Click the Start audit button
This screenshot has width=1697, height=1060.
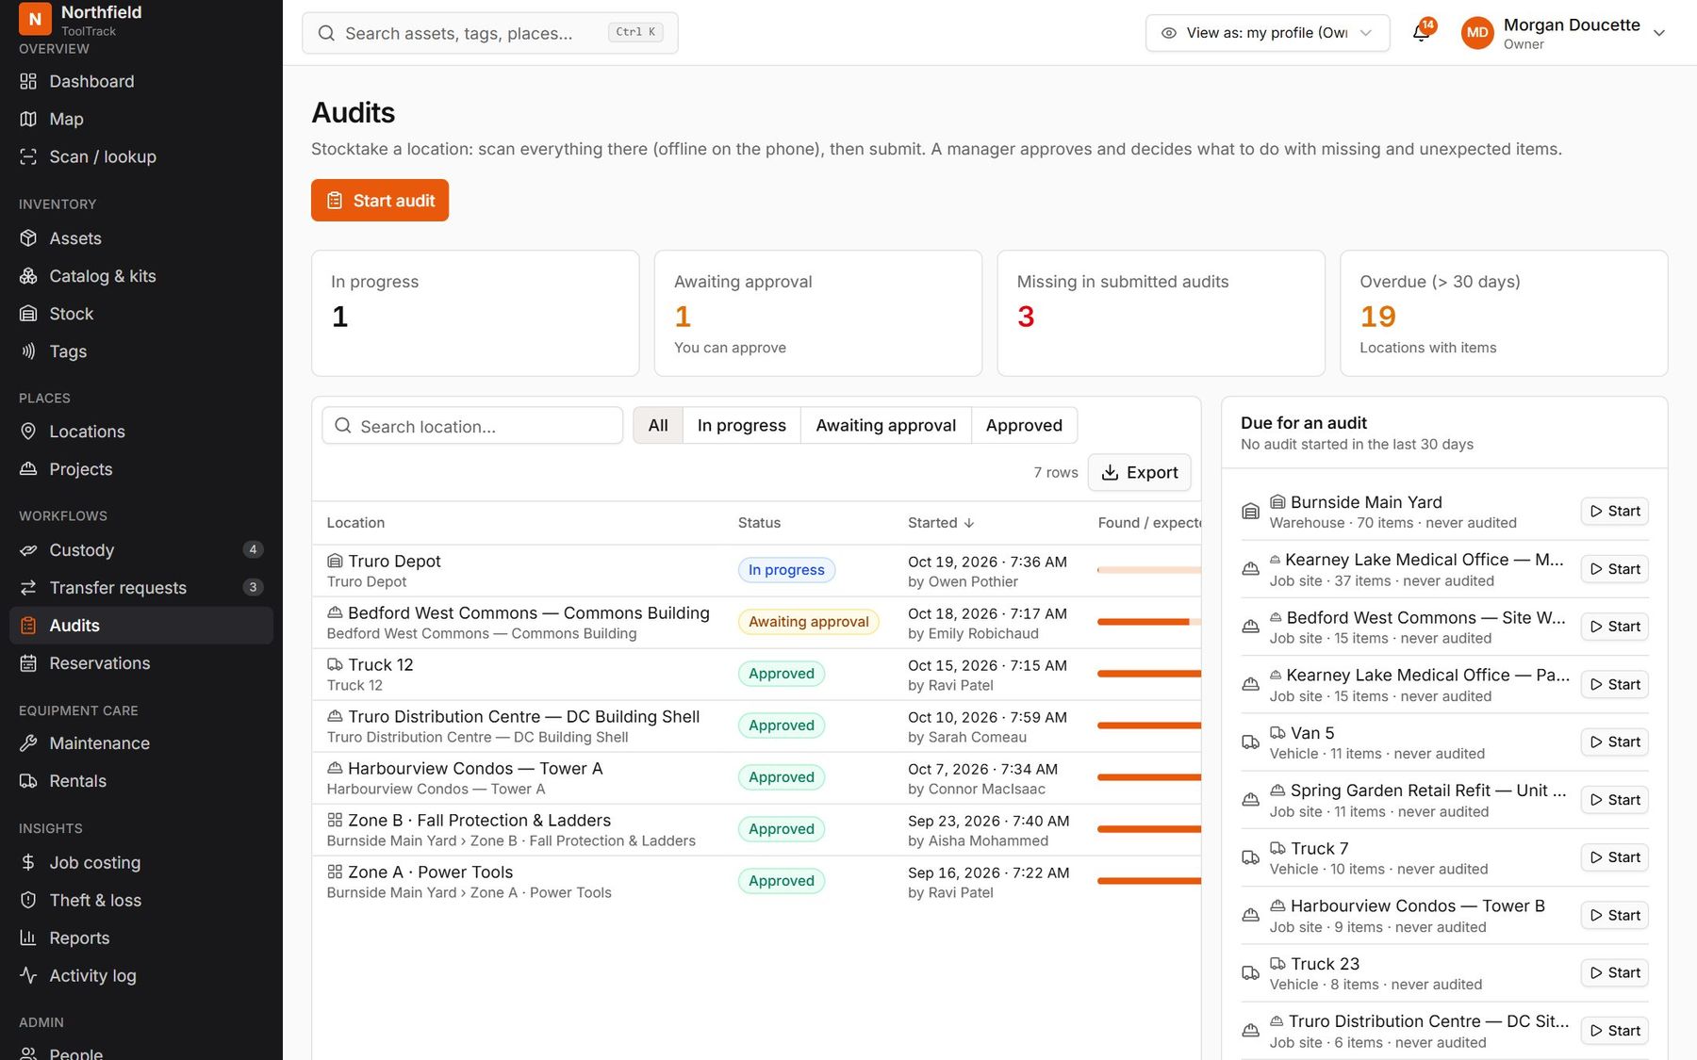pyautogui.click(x=380, y=201)
